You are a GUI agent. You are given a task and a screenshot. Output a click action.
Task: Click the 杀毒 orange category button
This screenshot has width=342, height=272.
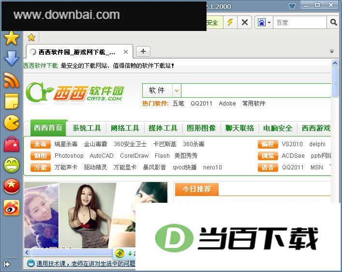[40, 144]
